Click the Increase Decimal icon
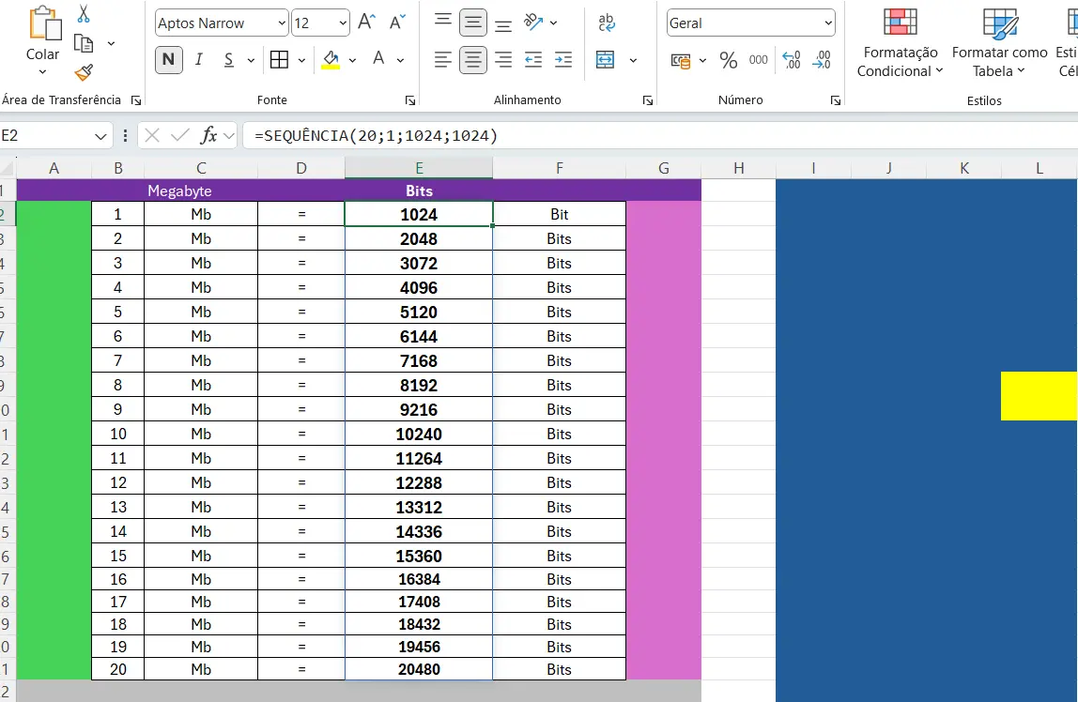Image resolution: width=1078 pixels, height=702 pixels. click(x=792, y=60)
